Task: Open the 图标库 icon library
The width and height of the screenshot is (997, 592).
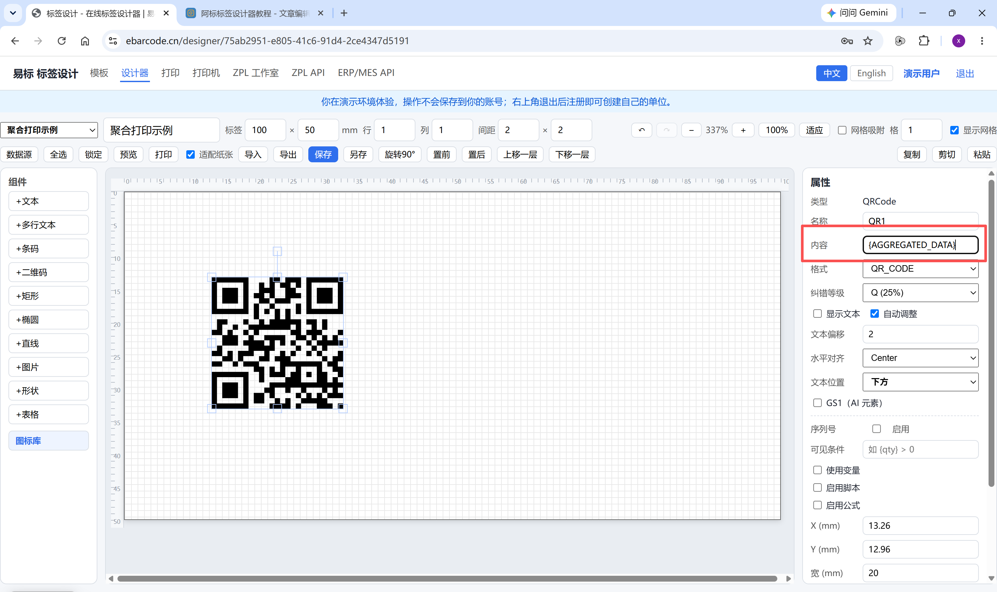Action: (49, 441)
